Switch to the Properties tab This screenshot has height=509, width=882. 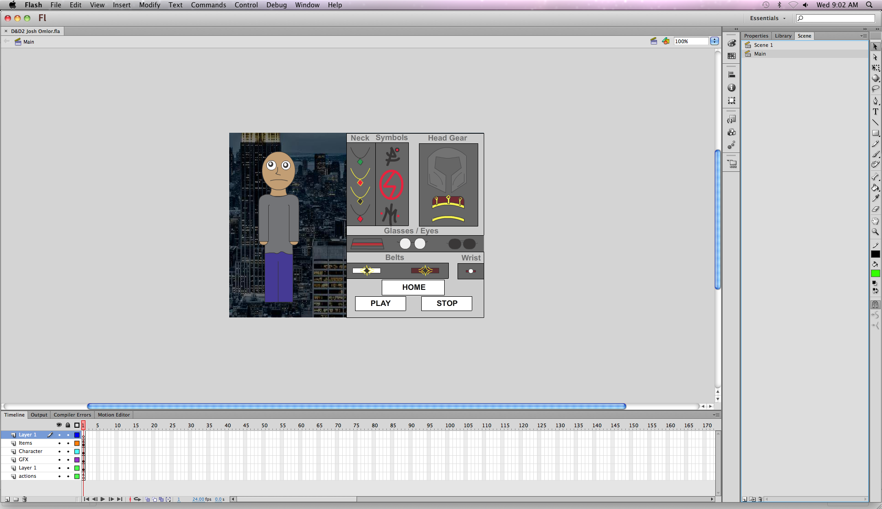pyautogui.click(x=756, y=36)
